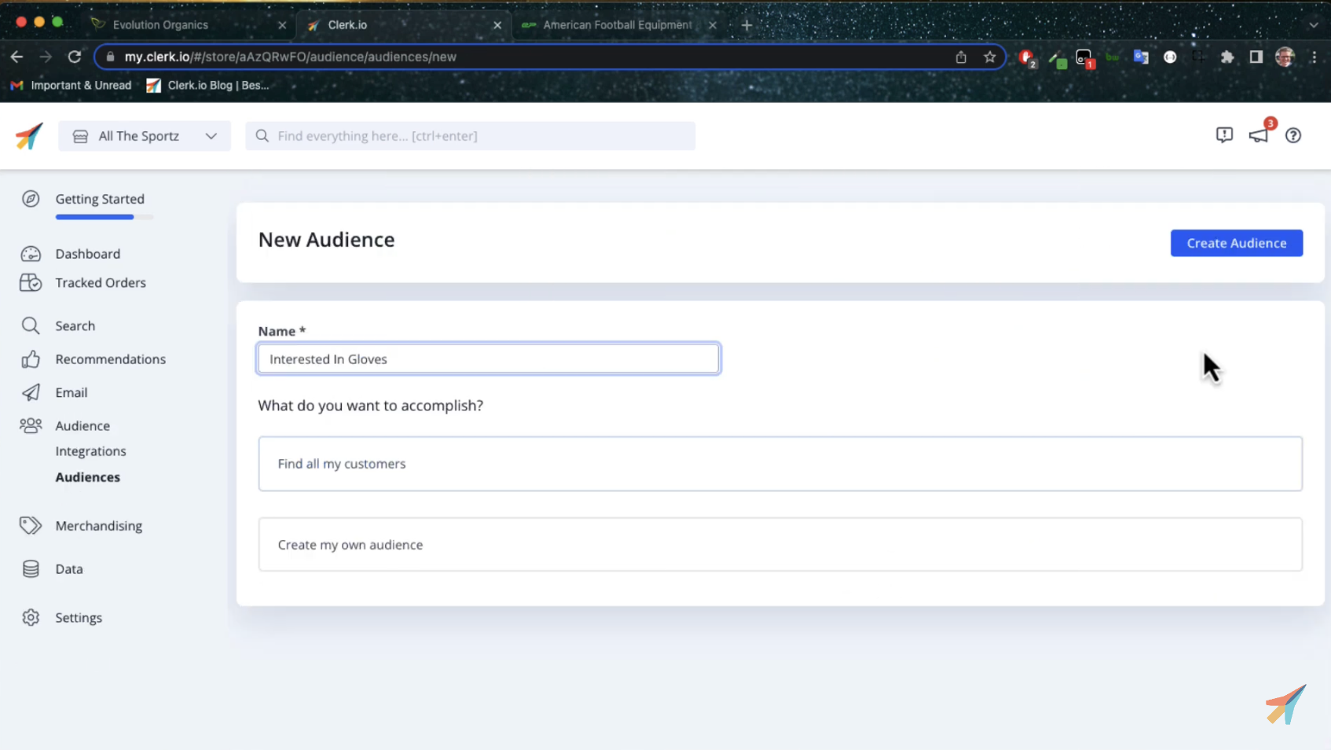Open the Email section in sidebar
The image size is (1331, 750).
click(x=71, y=392)
